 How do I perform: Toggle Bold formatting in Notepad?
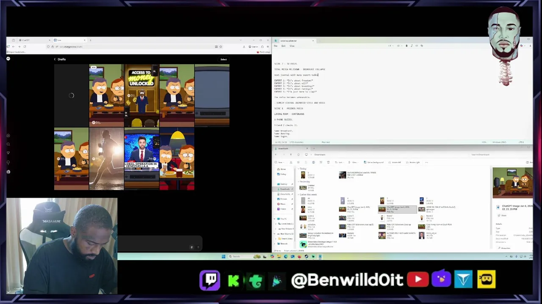(406, 46)
